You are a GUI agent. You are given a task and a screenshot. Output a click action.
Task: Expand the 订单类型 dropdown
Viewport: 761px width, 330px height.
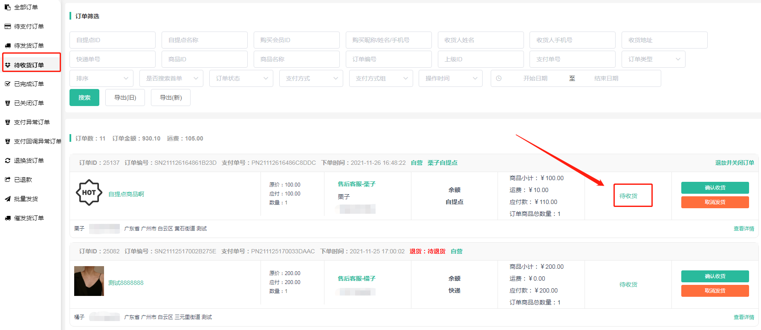click(653, 59)
